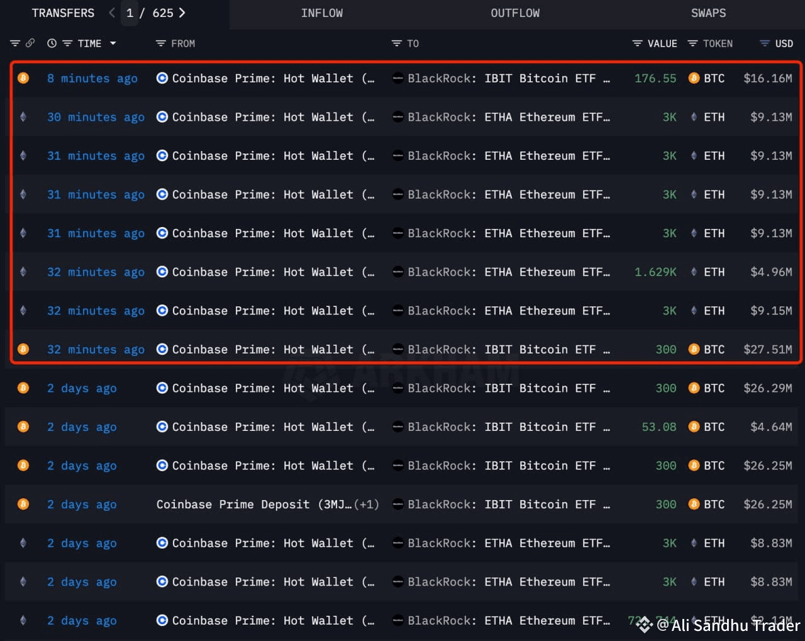The width and height of the screenshot is (805, 641).
Task: Click the Bitcoin chain icon in the $26.29M row
Action: coord(23,388)
